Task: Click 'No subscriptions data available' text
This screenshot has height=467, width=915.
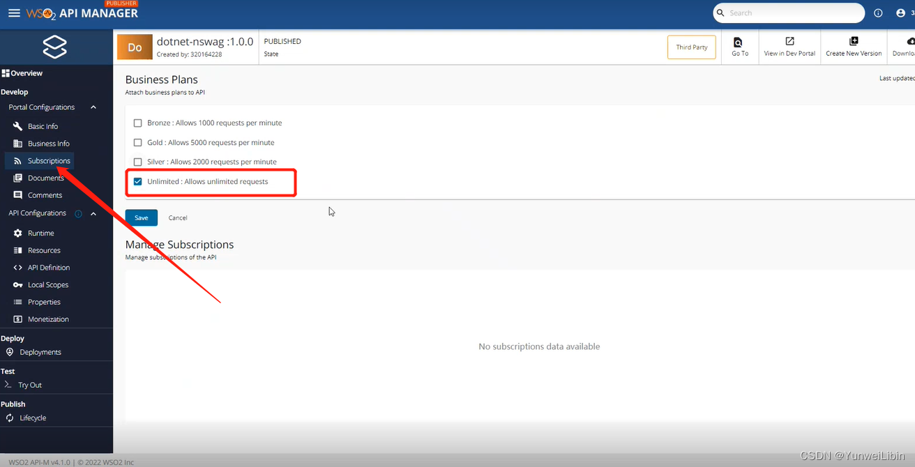Action: pyautogui.click(x=539, y=346)
